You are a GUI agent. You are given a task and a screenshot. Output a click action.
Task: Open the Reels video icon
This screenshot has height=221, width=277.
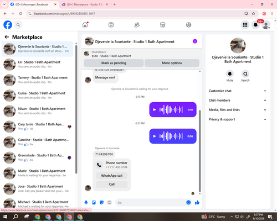pos(111,25)
